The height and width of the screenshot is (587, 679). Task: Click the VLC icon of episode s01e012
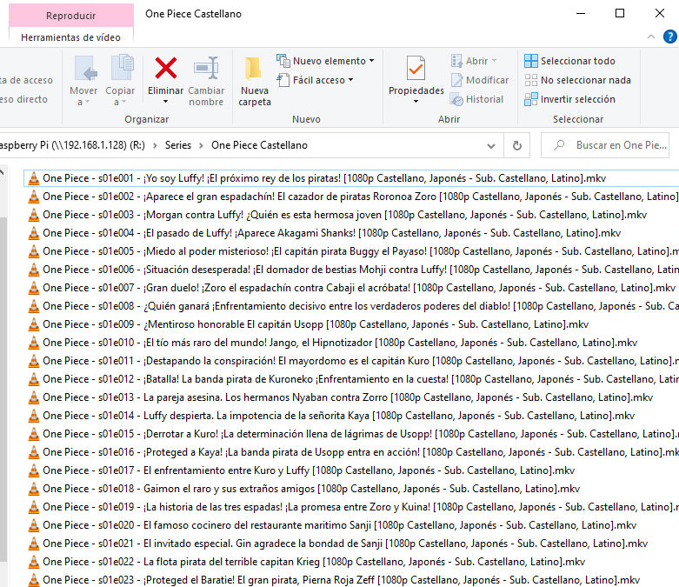pos(33,379)
